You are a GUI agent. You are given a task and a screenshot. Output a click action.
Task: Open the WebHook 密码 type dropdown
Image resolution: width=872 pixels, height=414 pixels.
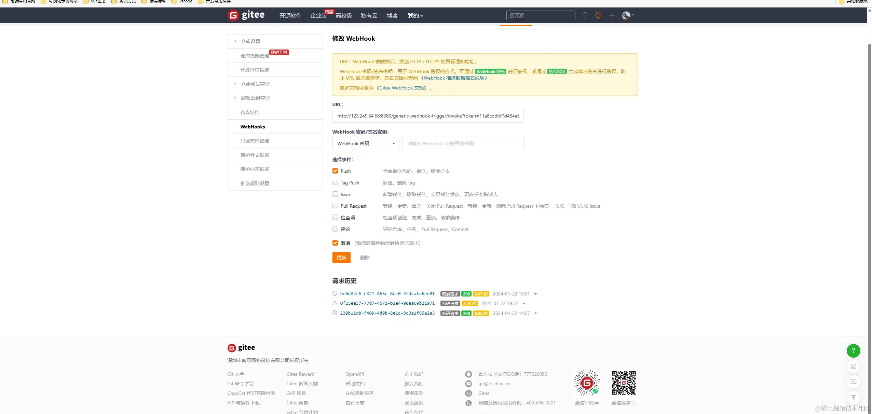pos(366,143)
